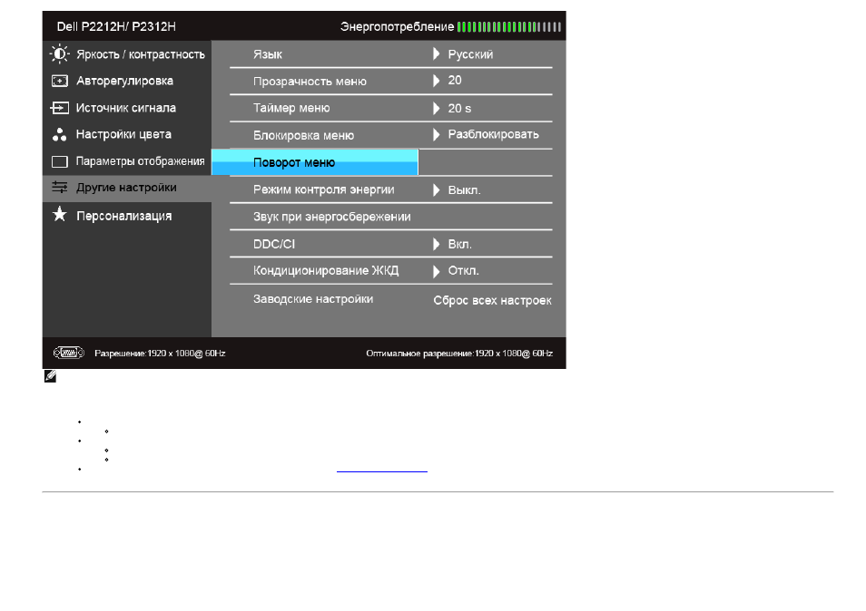Expand the Таймер меню arrow next to 20 s
The width and height of the screenshot is (866, 611).
(x=437, y=108)
